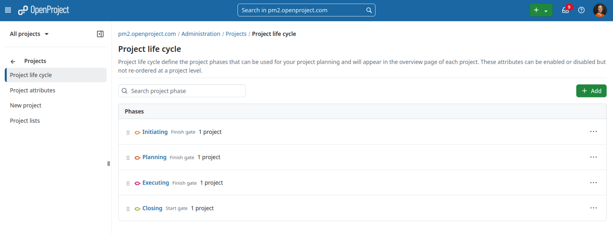
Task: Open Project lists sidebar item
Action: tap(25, 121)
